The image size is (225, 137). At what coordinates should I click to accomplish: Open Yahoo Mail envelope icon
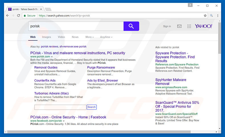point(179,26)
